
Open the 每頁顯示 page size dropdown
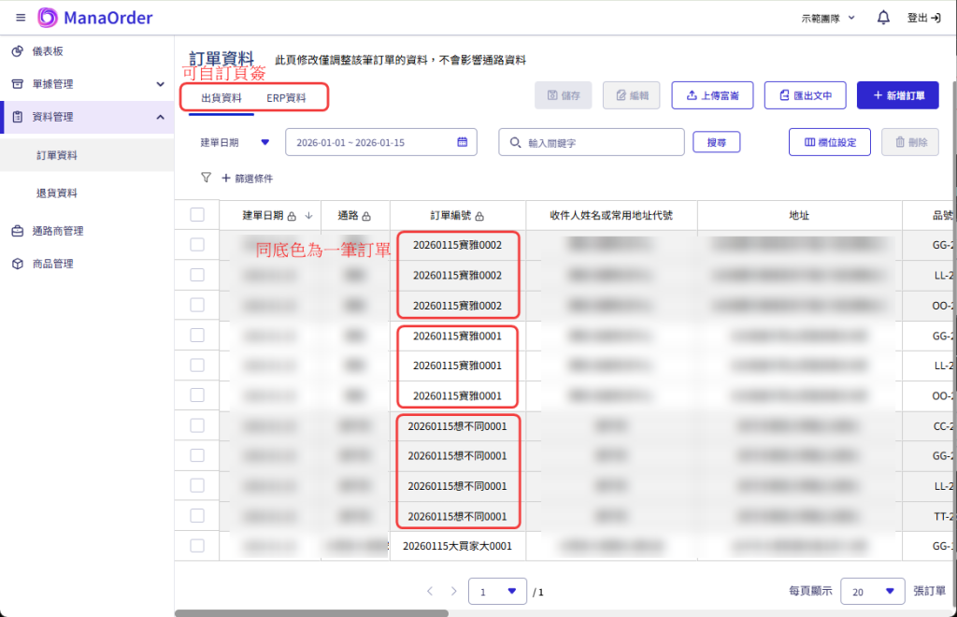[x=872, y=591]
